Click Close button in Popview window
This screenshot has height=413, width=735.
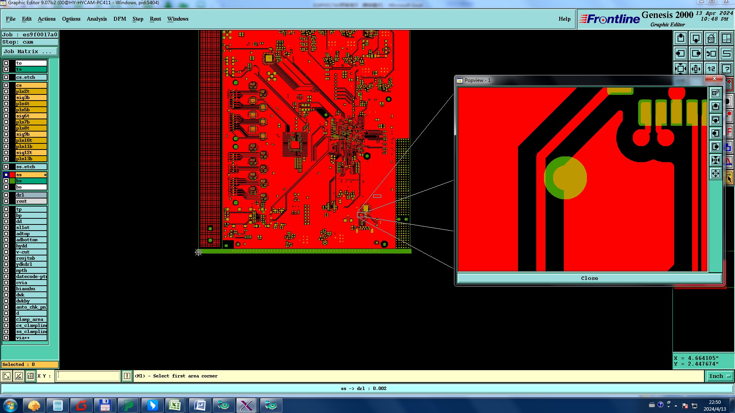click(x=589, y=278)
